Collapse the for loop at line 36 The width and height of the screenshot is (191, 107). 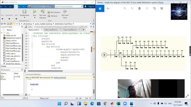[x=32, y=44]
